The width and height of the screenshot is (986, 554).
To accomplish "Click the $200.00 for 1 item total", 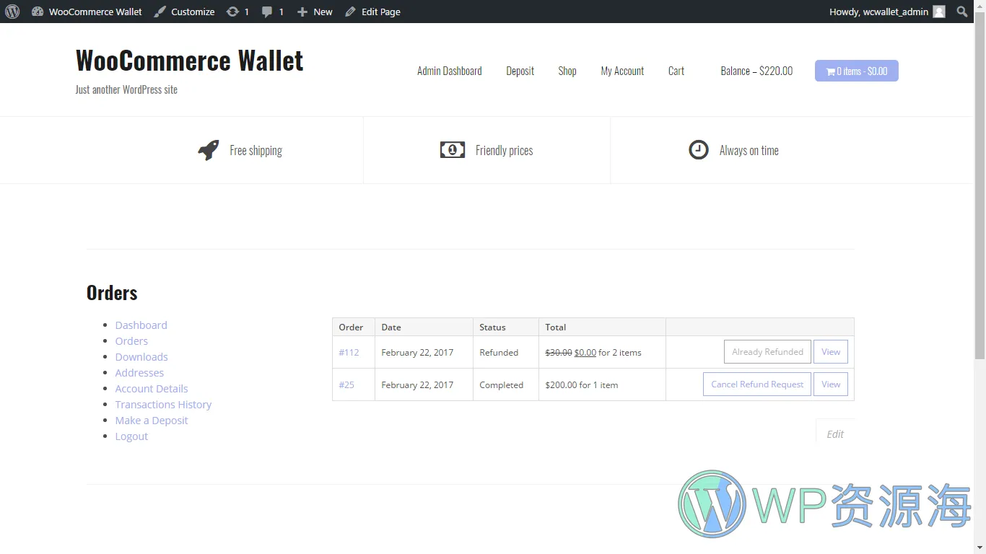I will 581,385.
